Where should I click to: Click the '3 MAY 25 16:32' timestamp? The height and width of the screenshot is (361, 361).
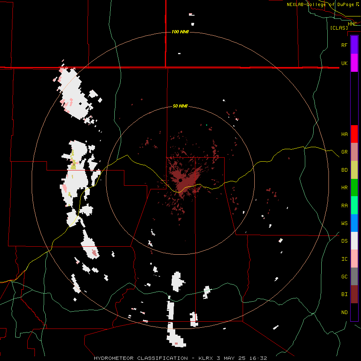pyautogui.click(x=242, y=358)
